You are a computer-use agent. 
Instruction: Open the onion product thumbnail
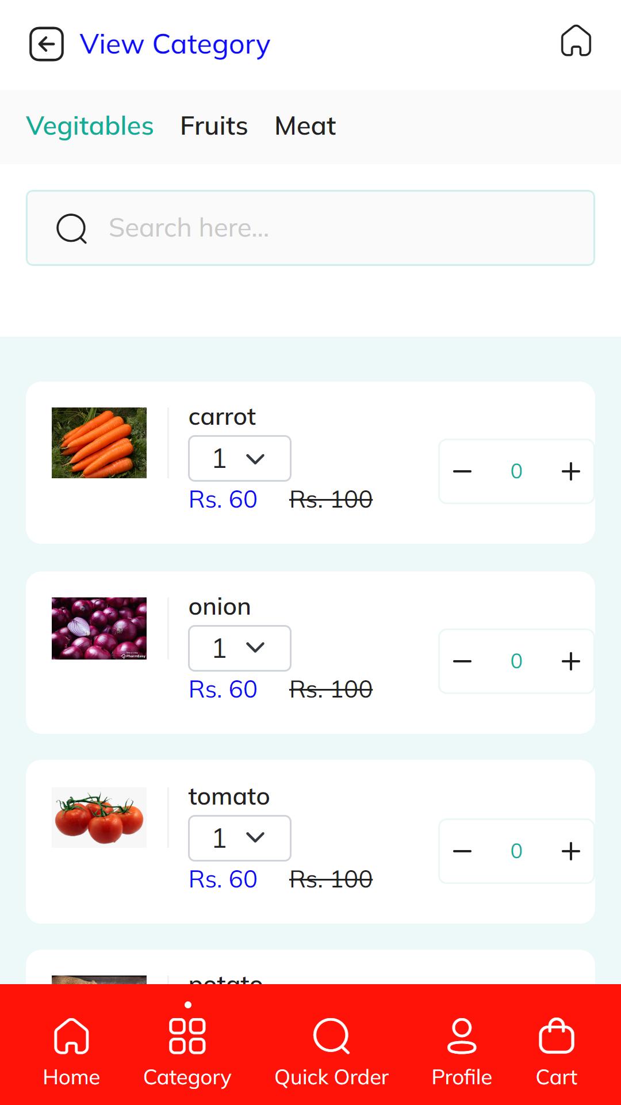point(99,628)
